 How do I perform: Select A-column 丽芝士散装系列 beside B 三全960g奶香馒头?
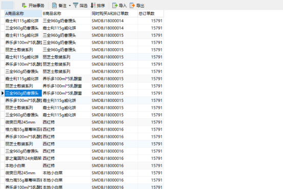23,50
